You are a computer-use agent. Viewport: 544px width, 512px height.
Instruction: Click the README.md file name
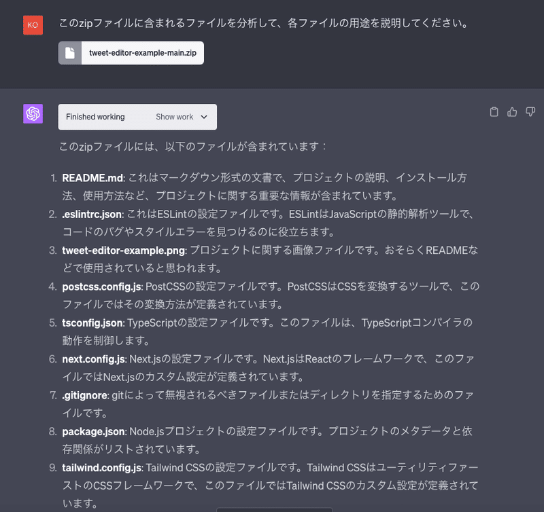click(92, 178)
